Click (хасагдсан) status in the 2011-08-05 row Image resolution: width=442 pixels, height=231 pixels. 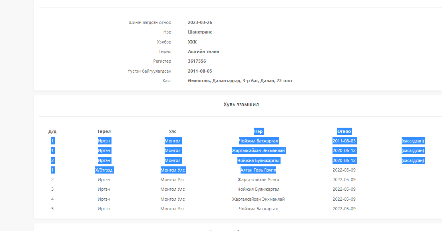413,141
